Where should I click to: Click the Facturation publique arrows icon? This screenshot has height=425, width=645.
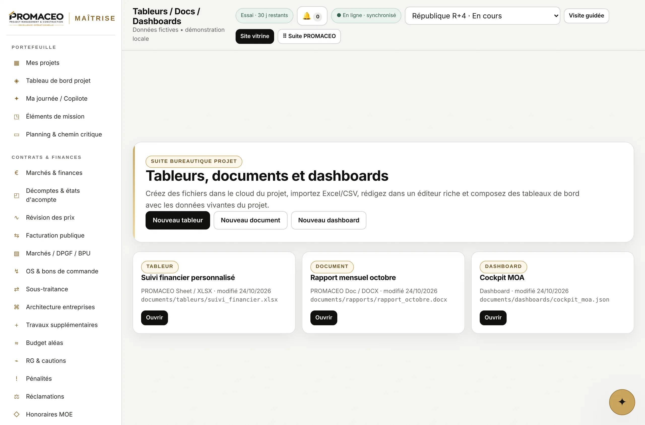point(17,236)
